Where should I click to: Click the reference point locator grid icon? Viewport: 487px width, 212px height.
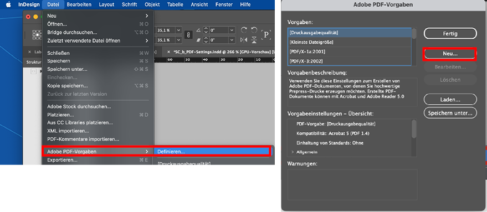tap(37, 34)
